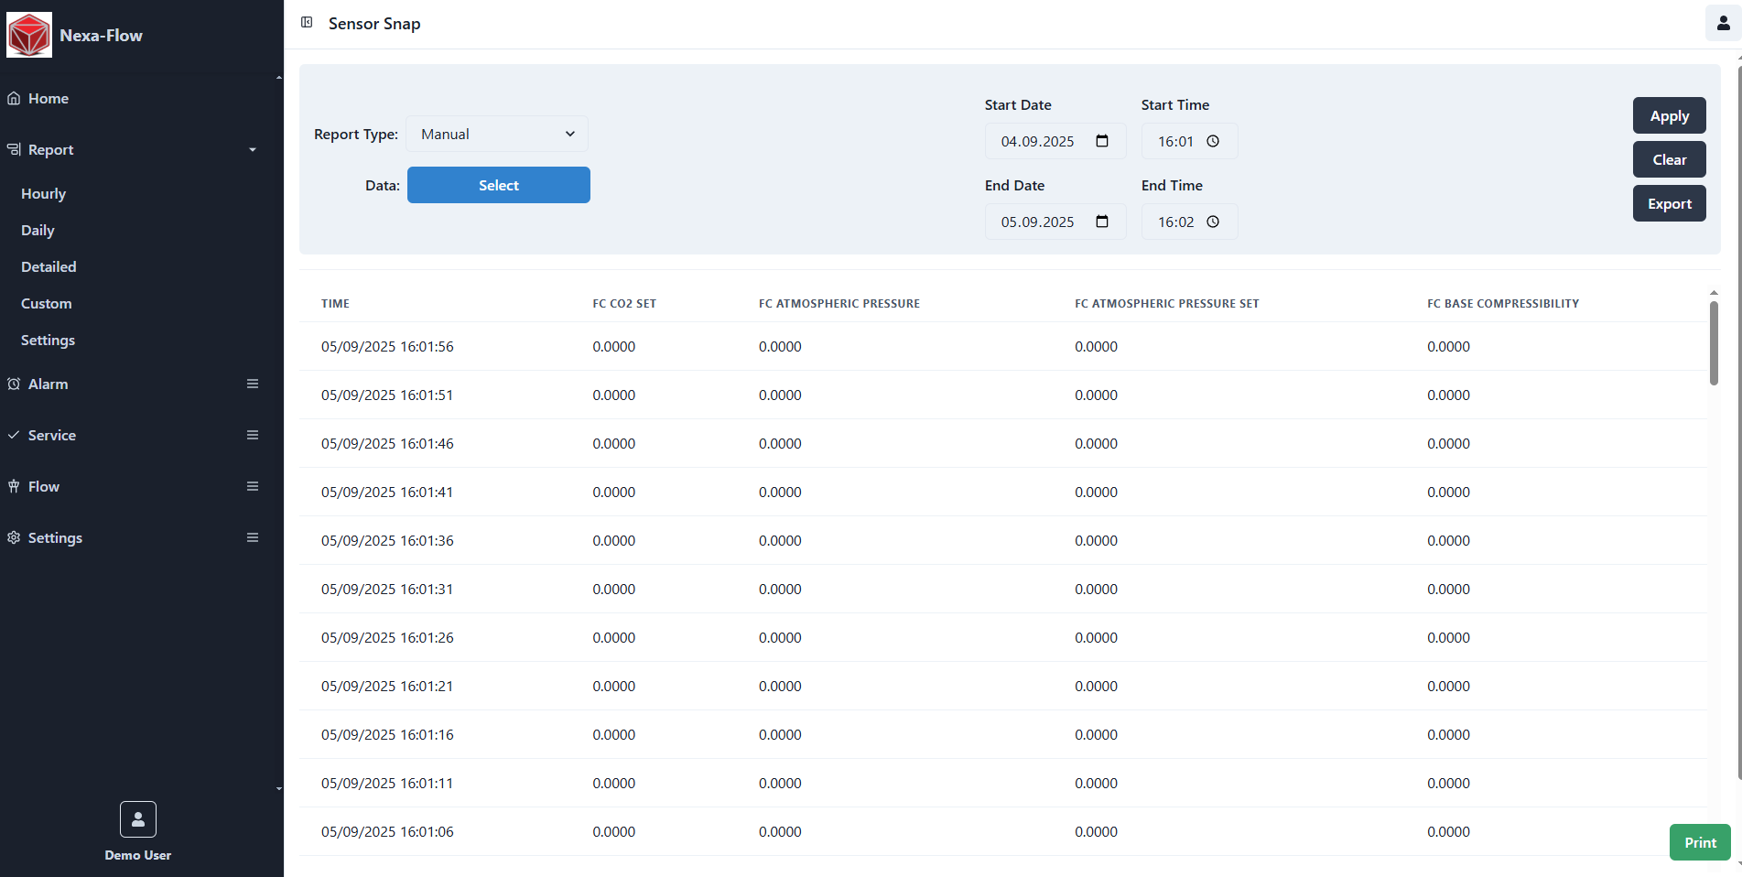The width and height of the screenshot is (1742, 877).
Task: Open the End Date calendar picker icon
Action: [1102, 222]
